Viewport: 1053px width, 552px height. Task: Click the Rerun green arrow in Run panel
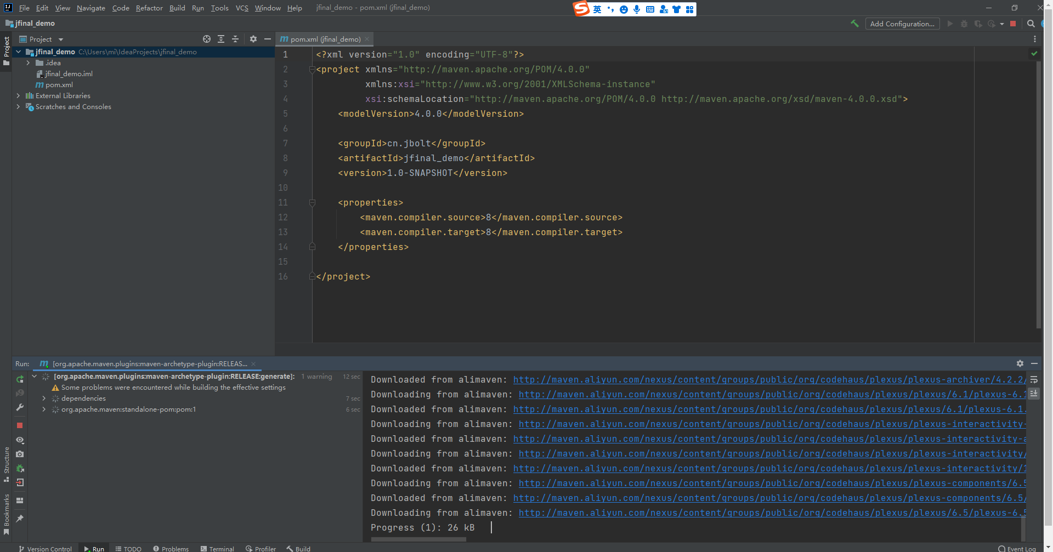click(x=20, y=379)
